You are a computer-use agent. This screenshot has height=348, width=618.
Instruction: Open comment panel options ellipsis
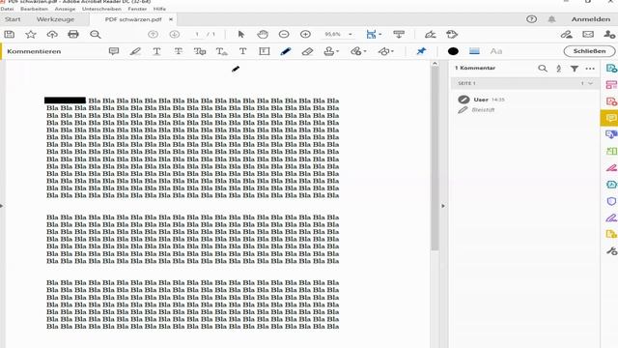590,69
